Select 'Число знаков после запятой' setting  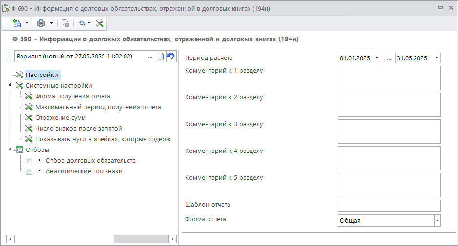coord(78,129)
